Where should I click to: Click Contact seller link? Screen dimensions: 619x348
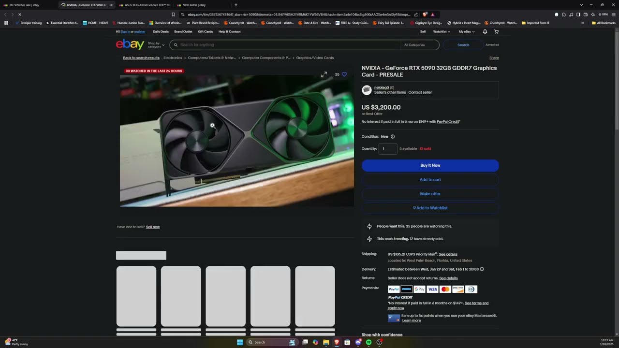(x=420, y=92)
